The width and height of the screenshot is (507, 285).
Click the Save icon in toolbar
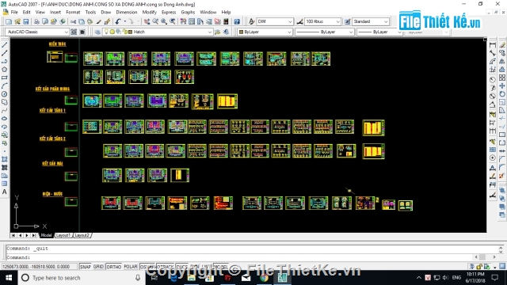coord(26,21)
